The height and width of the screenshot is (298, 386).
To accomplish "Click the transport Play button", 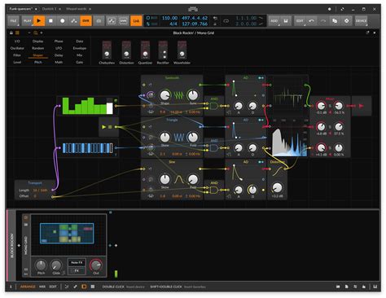I will (39, 20).
